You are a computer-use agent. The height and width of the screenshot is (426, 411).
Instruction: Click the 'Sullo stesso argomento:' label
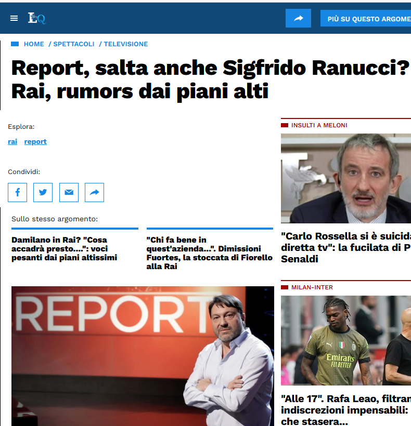55,219
